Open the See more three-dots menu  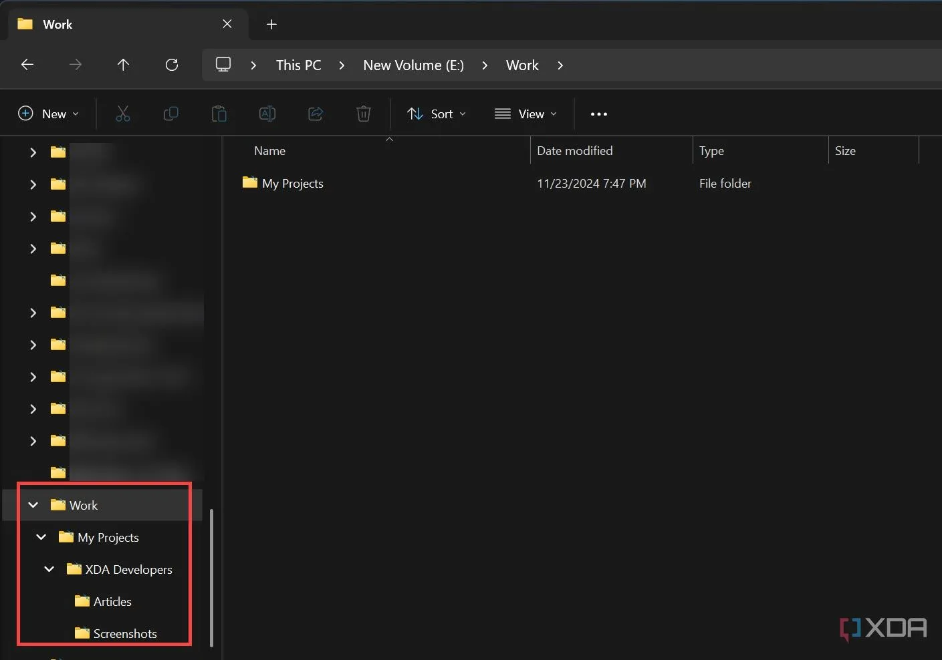click(x=599, y=114)
